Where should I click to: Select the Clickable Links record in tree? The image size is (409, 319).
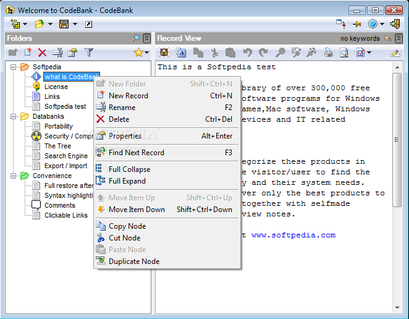65,215
